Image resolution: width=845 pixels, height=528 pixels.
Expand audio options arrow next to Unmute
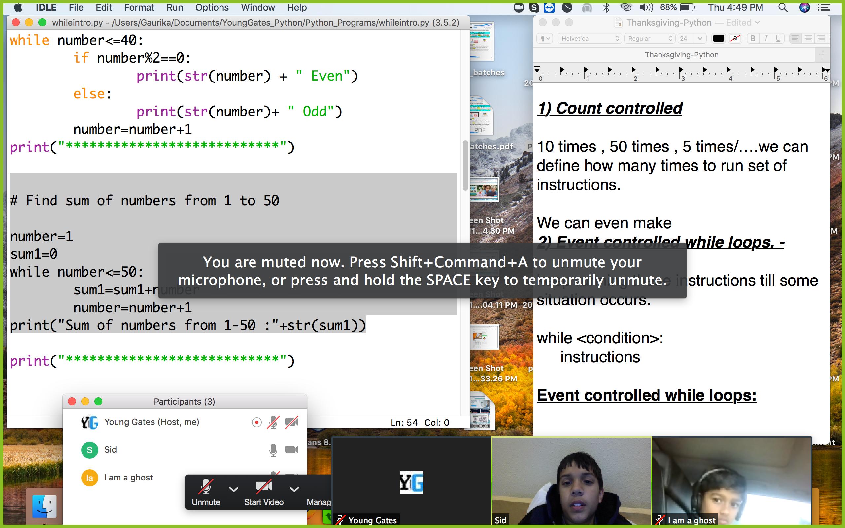click(x=234, y=489)
